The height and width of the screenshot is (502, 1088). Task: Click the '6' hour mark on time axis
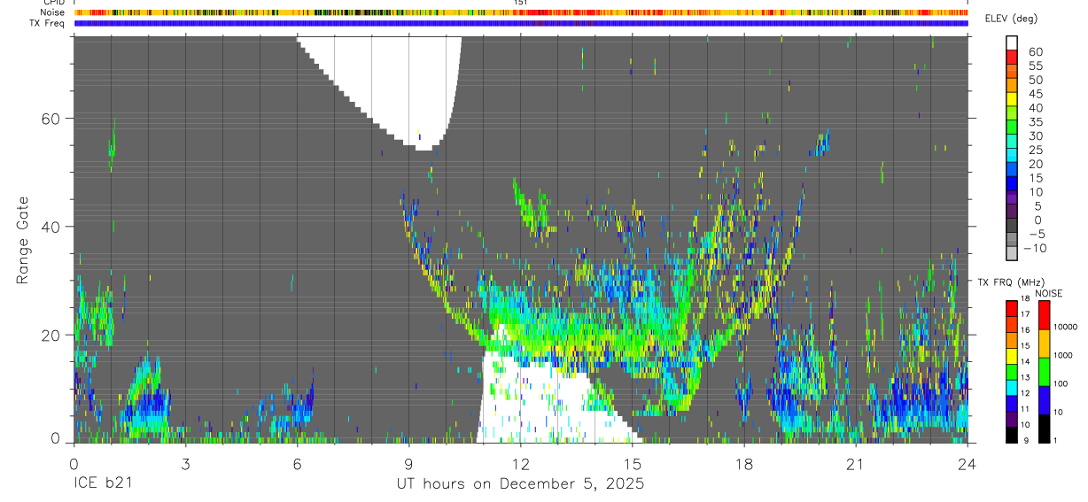(297, 463)
